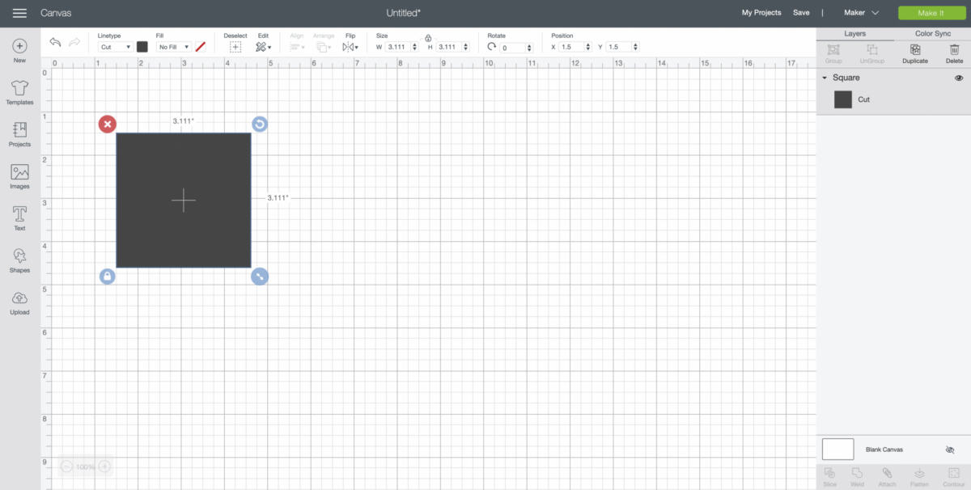The width and height of the screenshot is (971, 490).
Task: Click the linetype color swatch
Action: tap(142, 47)
